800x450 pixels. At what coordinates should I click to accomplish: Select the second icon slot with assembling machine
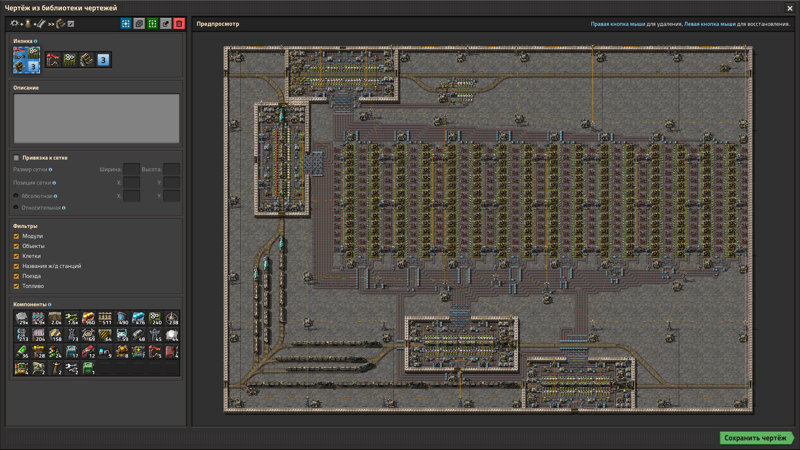[70, 60]
